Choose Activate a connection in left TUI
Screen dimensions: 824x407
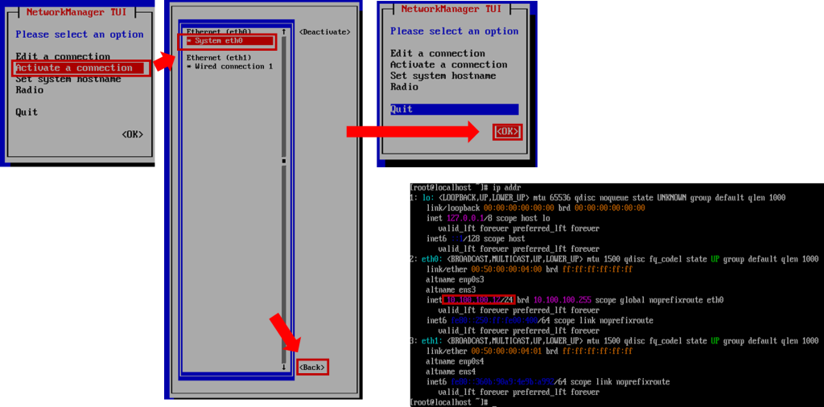click(80, 68)
